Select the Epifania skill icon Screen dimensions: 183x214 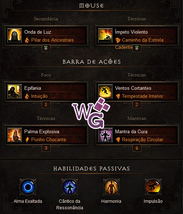click(15, 92)
